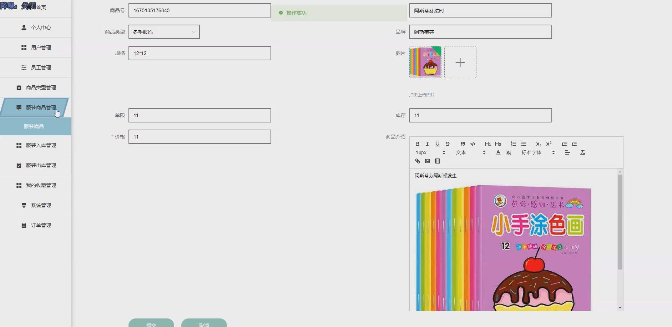The width and height of the screenshot is (672, 327).
Task: Click the editor vertical scrollbar
Action: (620, 222)
